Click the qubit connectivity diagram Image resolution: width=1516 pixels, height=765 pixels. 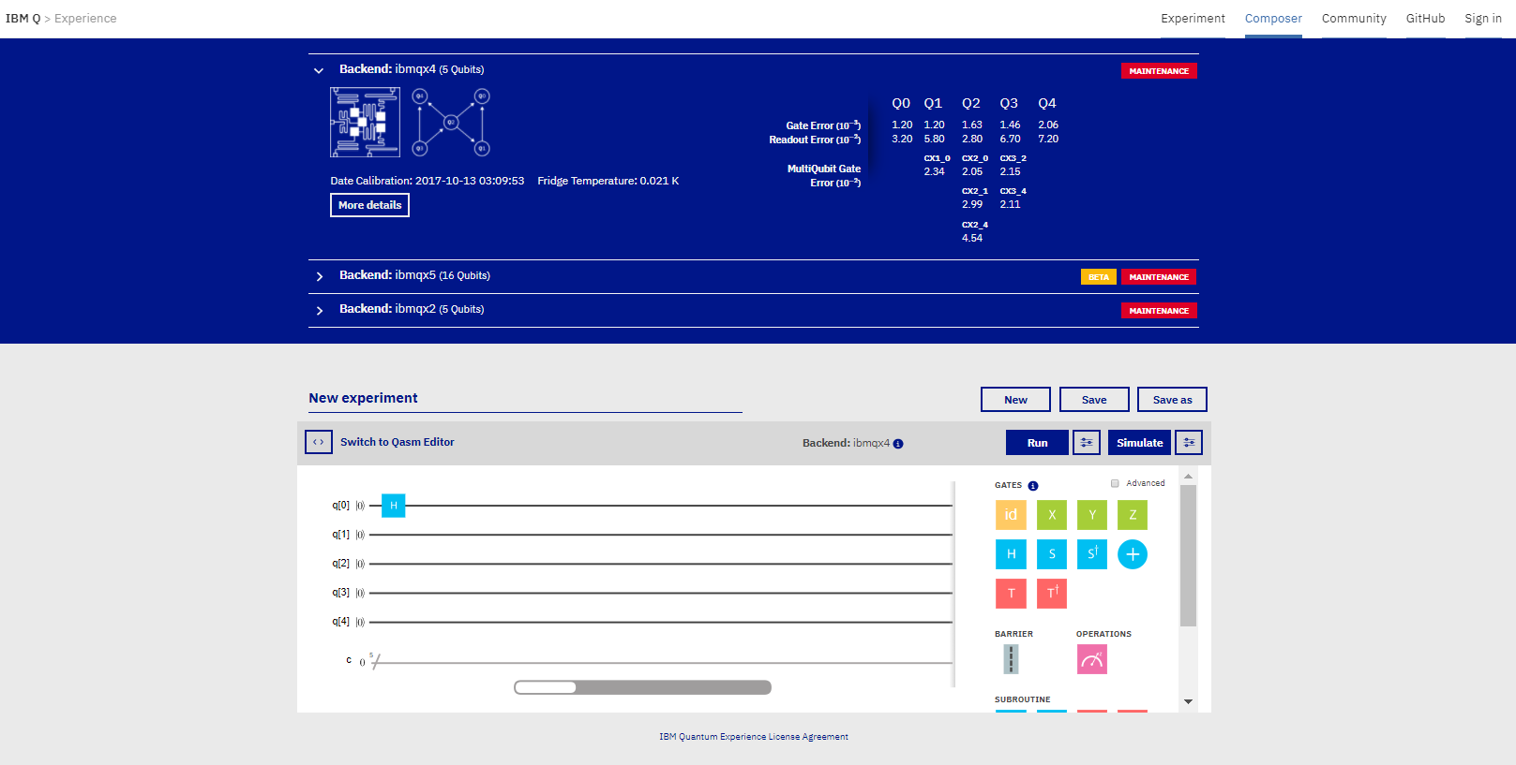click(451, 122)
